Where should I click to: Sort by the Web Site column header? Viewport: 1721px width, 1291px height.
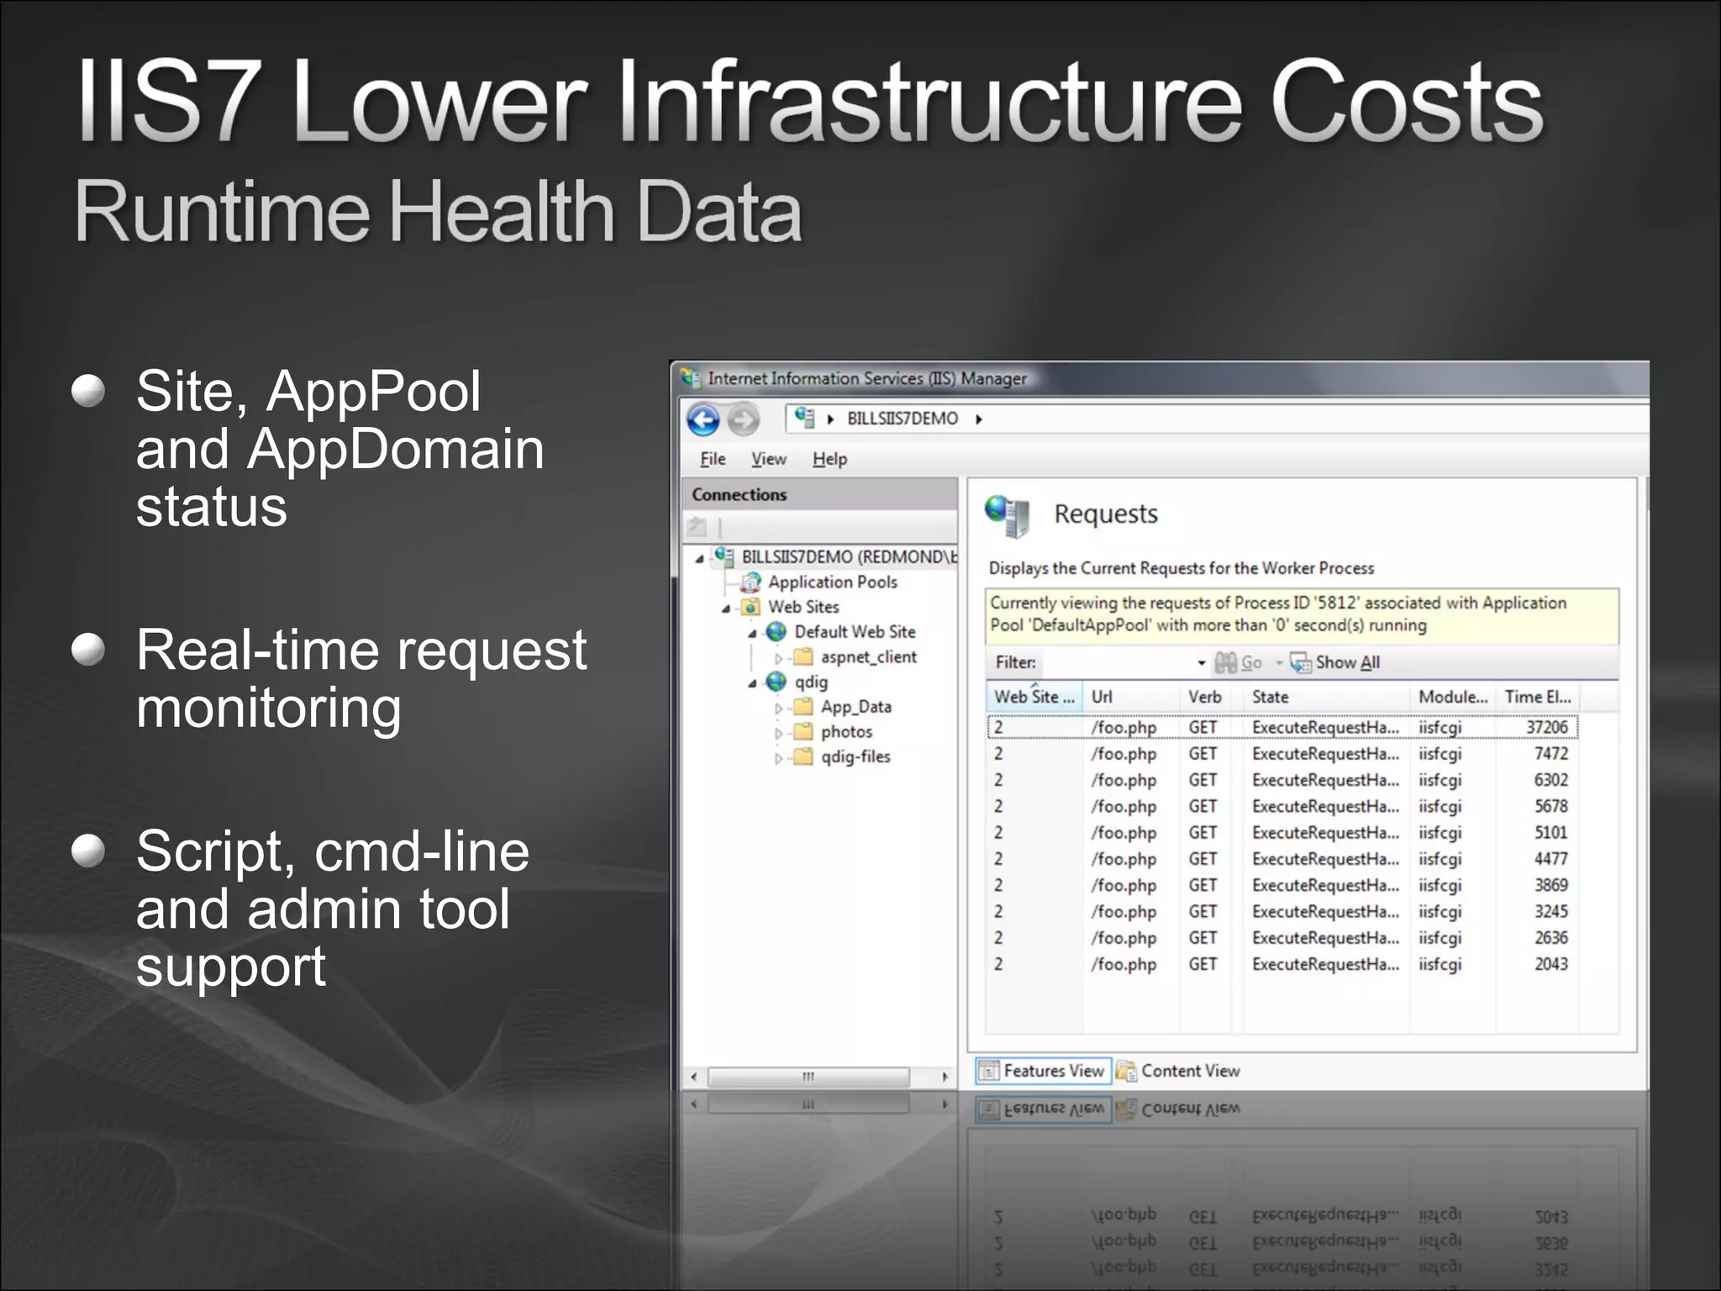tap(1034, 697)
